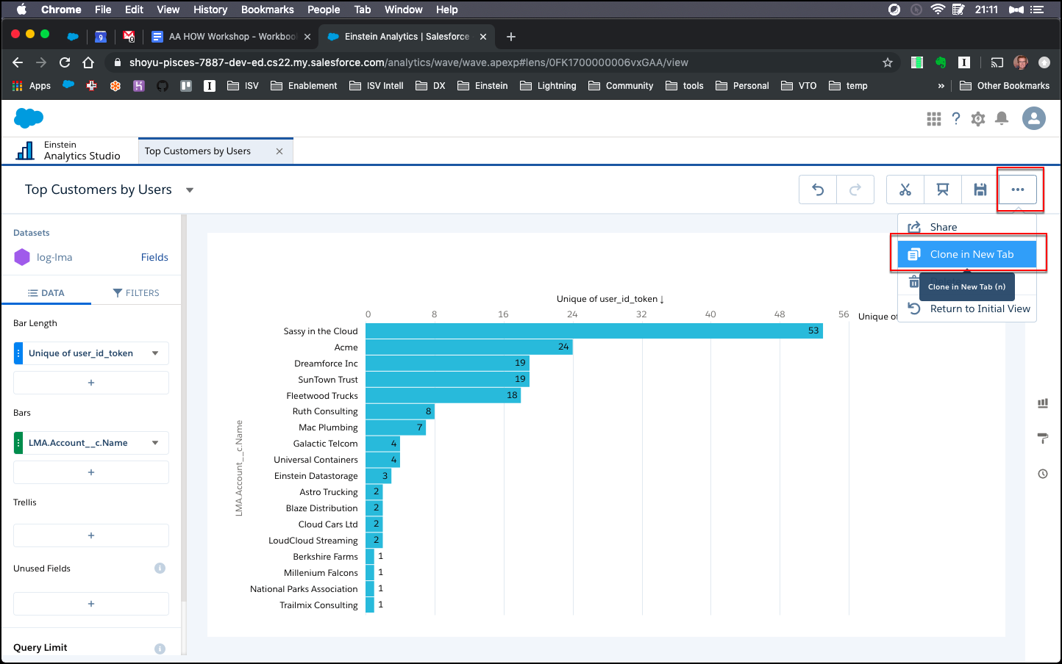Select Share from the menu

(x=967, y=227)
